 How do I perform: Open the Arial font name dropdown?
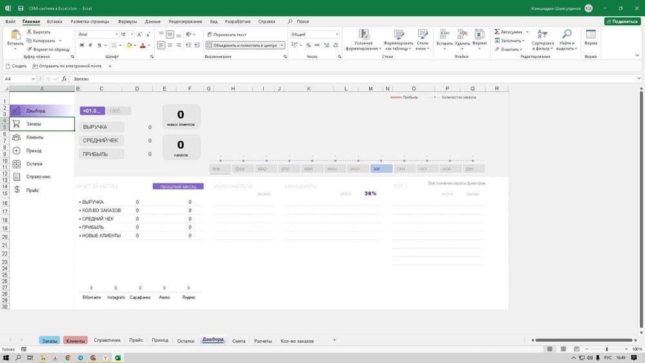(116, 35)
